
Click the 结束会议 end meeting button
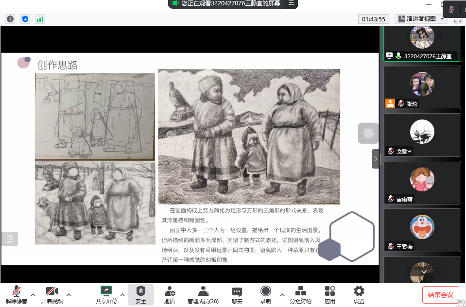(x=440, y=295)
